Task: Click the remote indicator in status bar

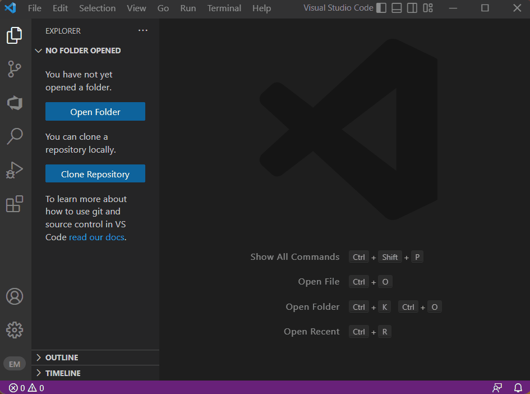Action: [496, 387]
